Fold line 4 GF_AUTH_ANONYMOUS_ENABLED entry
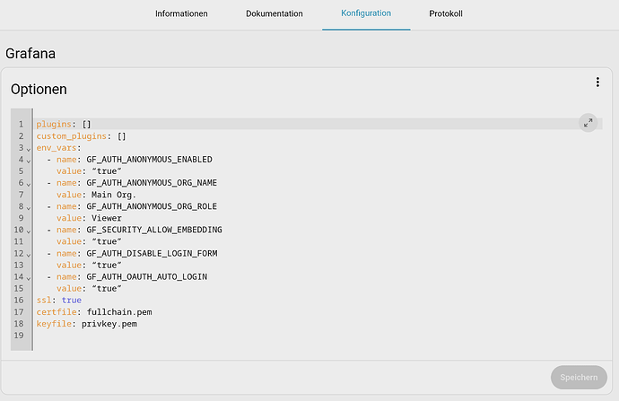This screenshot has width=619, height=401. coord(29,161)
